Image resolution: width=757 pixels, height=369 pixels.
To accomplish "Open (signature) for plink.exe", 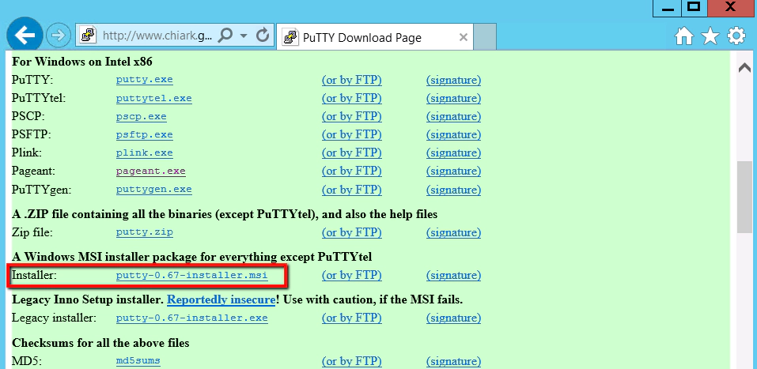I will 454,153.
